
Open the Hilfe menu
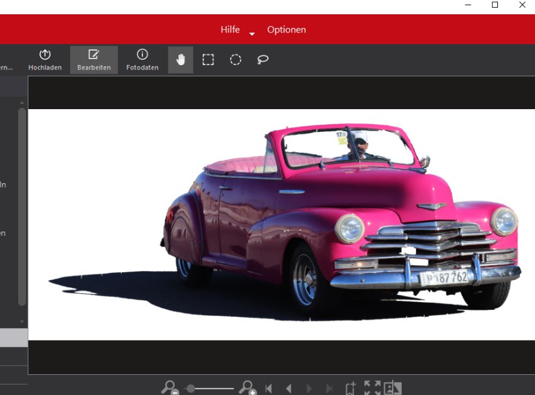(229, 30)
